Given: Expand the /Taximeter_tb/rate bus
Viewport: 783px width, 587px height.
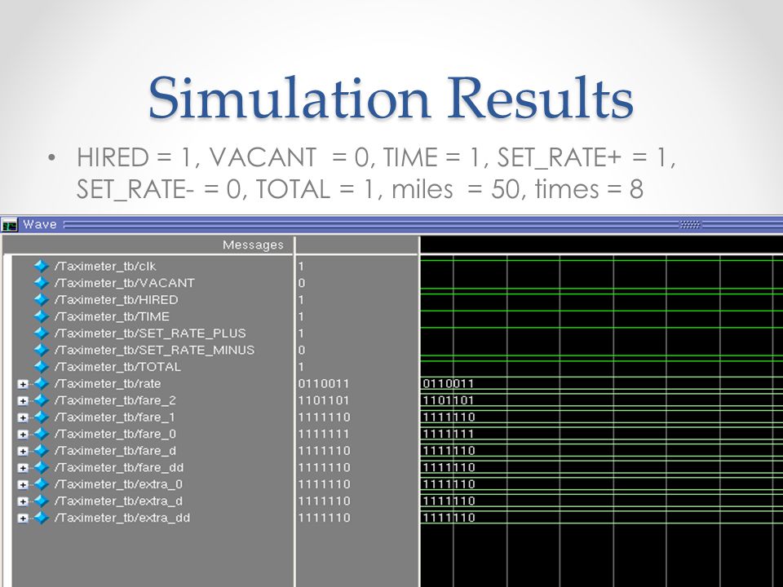Looking at the screenshot, I should tap(23, 384).
